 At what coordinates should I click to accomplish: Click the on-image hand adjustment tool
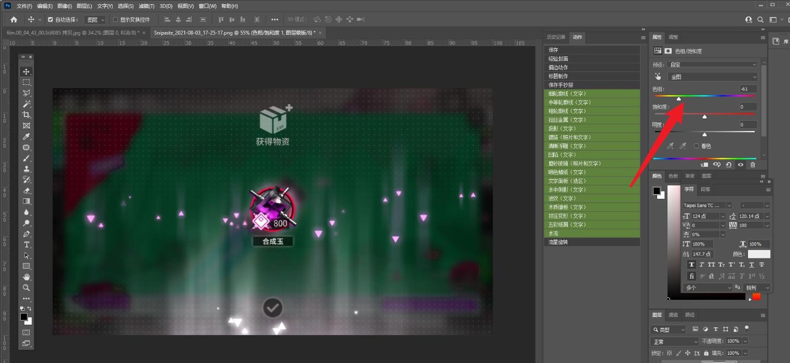658,77
